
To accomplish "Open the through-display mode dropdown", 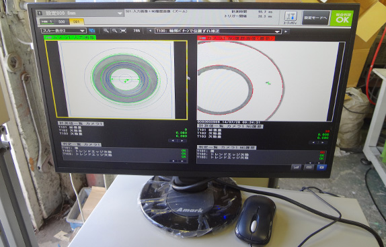I will pos(64,31).
